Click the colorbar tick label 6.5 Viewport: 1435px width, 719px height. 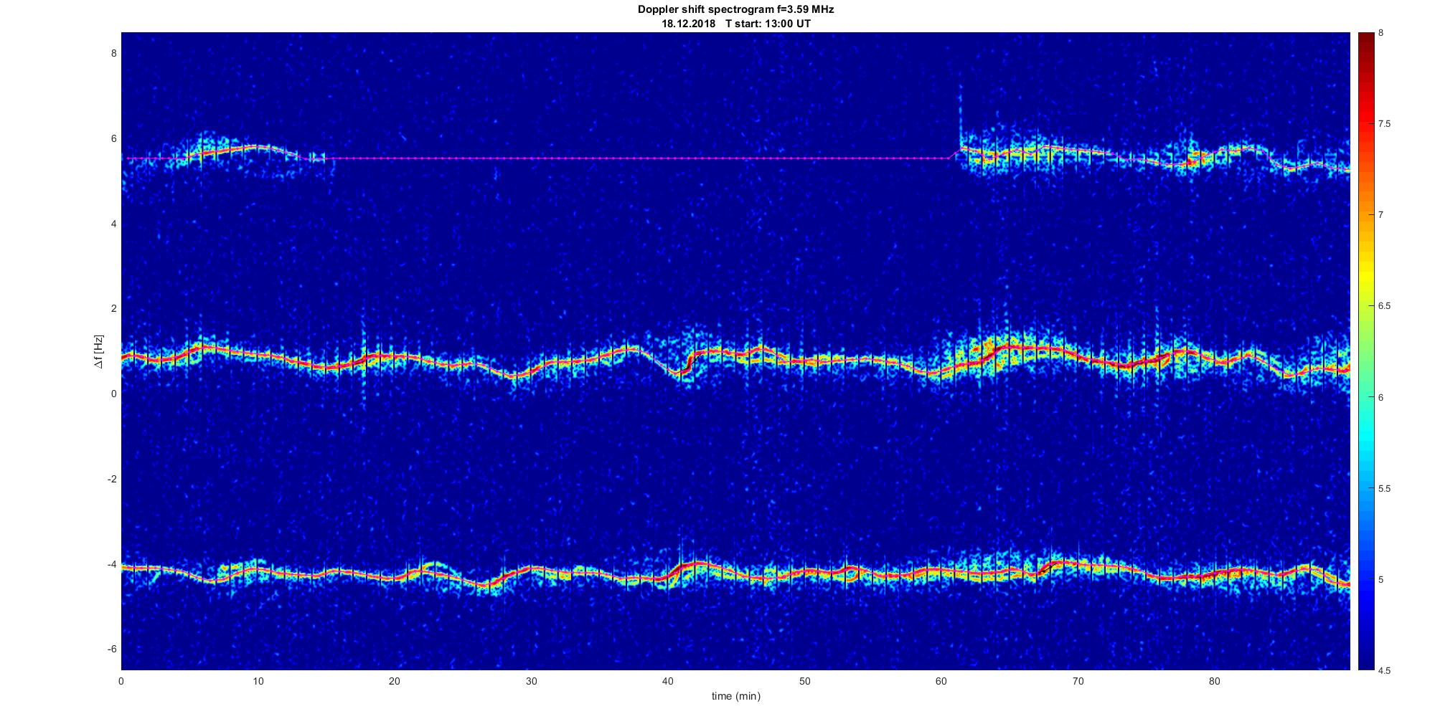click(x=1384, y=306)
